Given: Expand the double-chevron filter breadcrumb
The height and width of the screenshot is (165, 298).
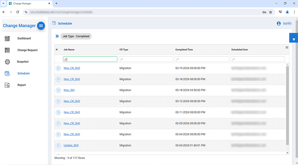Looking at the screenshot, I should click(57, 36).
